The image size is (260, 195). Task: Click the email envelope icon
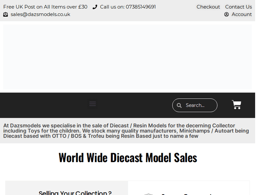[x=6, y=15]
